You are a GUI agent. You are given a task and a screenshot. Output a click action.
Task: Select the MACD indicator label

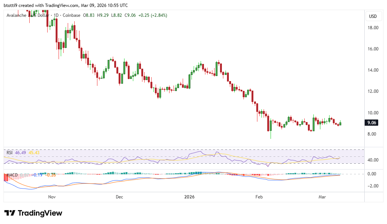point(12,175)
